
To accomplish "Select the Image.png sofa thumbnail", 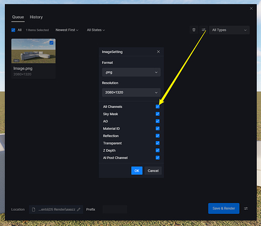I will (x=33, y=51).
